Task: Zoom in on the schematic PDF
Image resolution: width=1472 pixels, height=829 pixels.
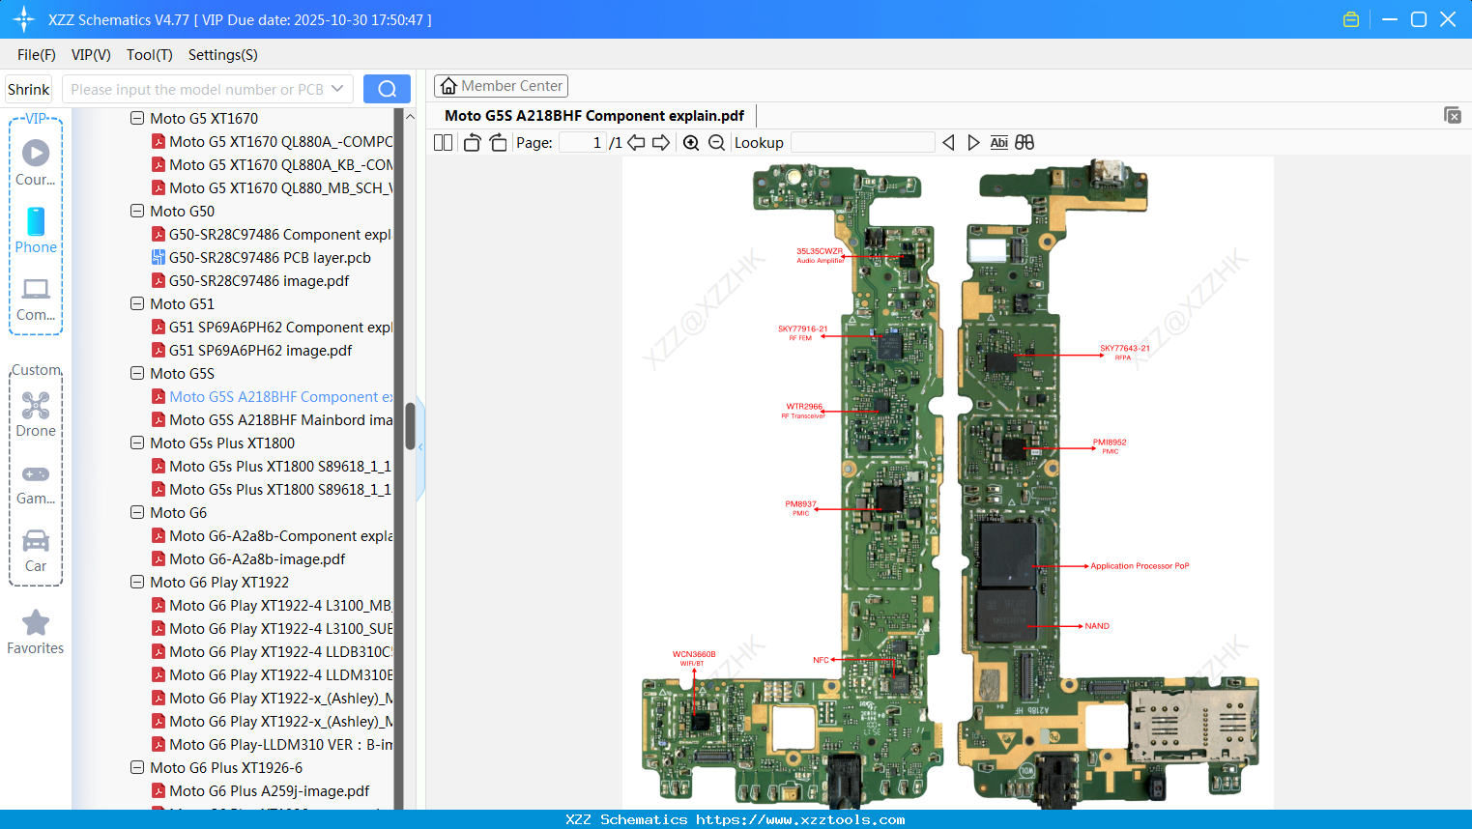Action: click(691, 142)
